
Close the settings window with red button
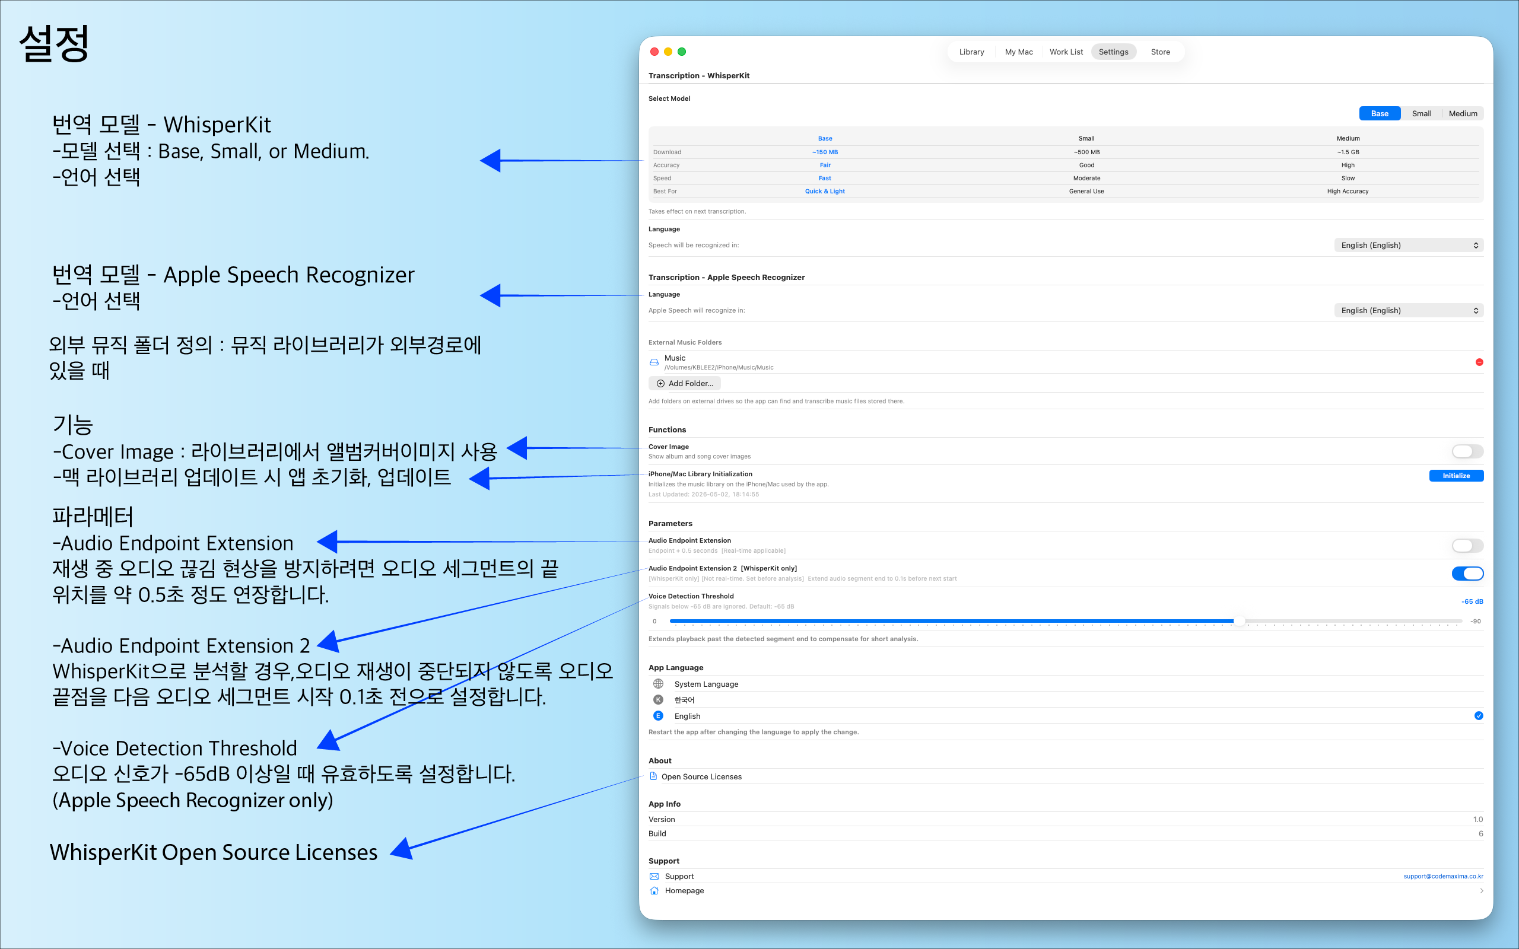pos(654,52)
